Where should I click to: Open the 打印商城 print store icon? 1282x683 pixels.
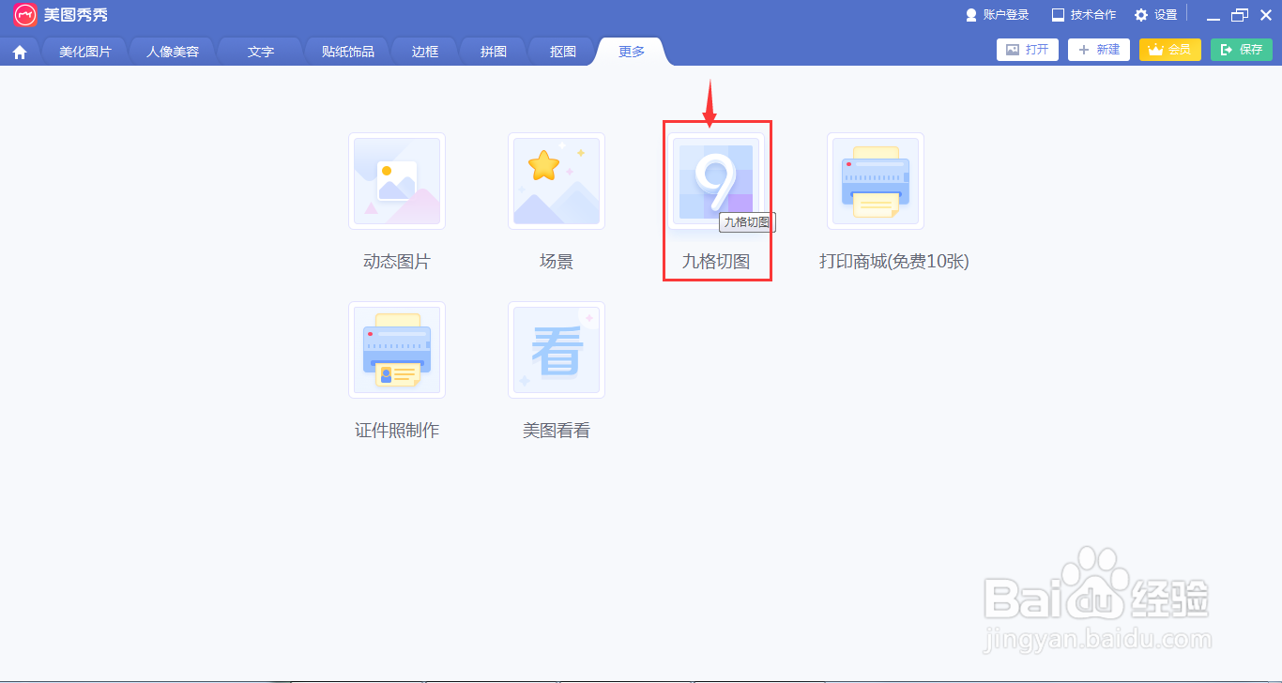coord(876,181)
